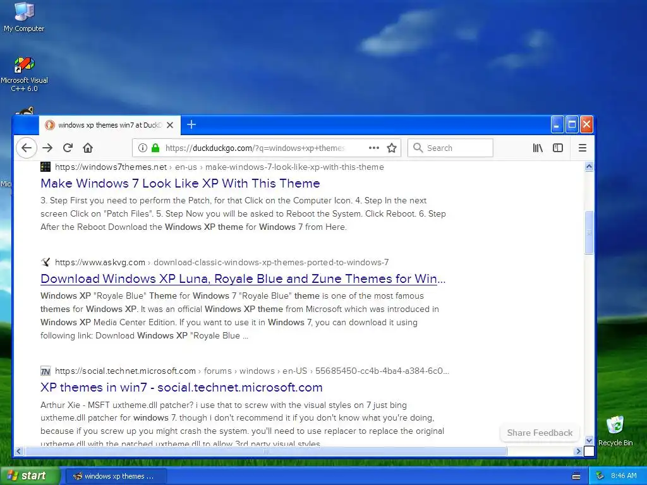The width and height of the screenshot is (647, 485).
Task: Close the DuckDuckGo tab
Action: pyautogui.click(x=169, y=125)
